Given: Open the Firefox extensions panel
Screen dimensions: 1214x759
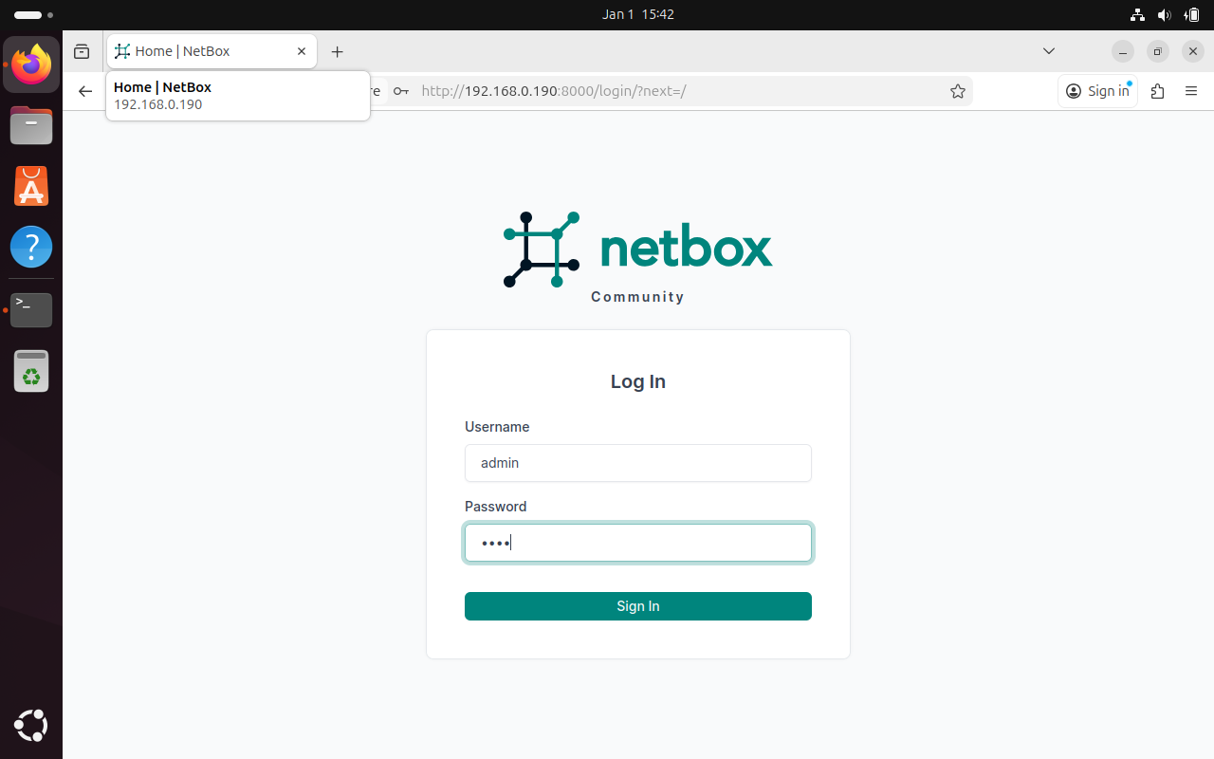Looking at the screenshot, I should coord(1157,91).
